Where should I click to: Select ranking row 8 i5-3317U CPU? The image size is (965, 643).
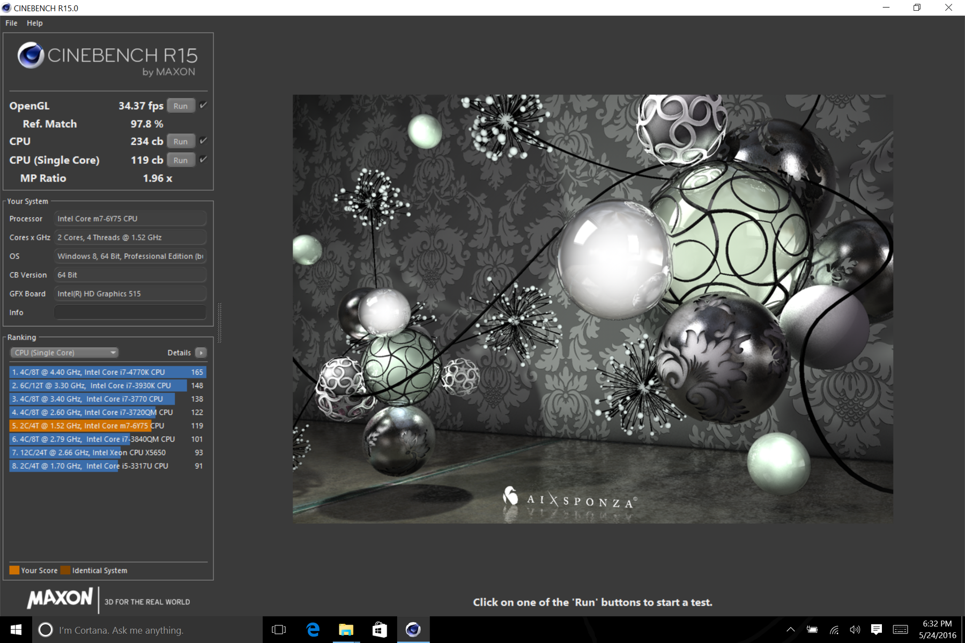[x=108, y=466]
